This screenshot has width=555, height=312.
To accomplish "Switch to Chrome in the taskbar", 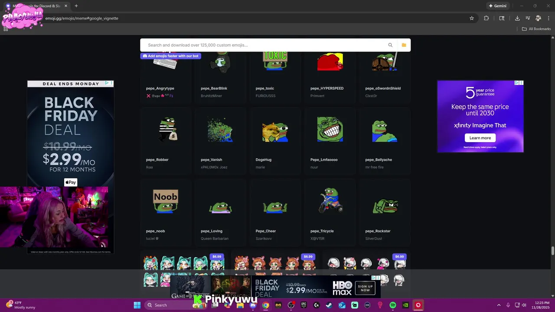I will [265, 305].
